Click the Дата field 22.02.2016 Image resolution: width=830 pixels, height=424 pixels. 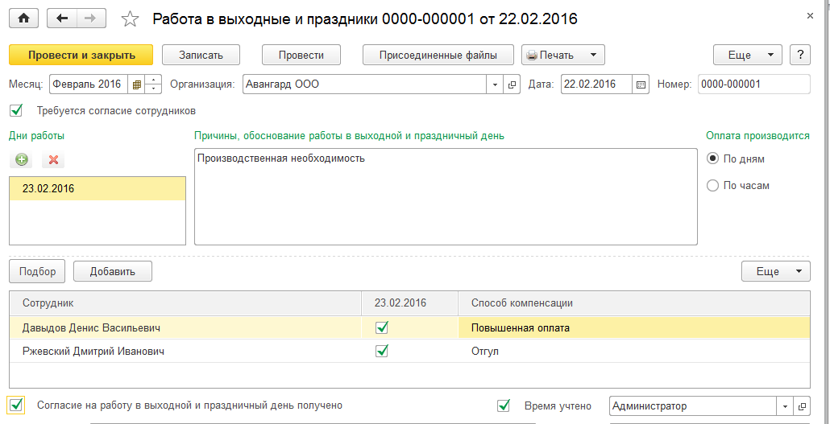coord(596,84)
